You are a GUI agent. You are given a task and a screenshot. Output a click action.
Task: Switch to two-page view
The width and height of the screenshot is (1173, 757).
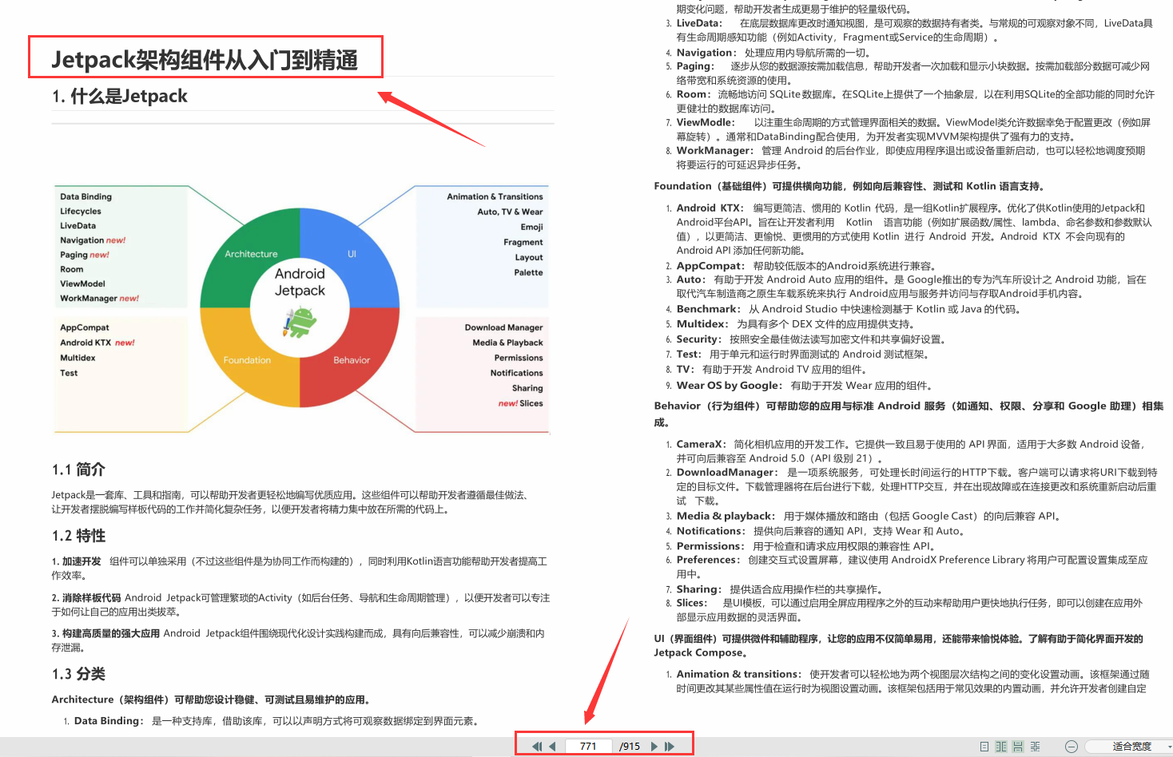(1001, 747)
